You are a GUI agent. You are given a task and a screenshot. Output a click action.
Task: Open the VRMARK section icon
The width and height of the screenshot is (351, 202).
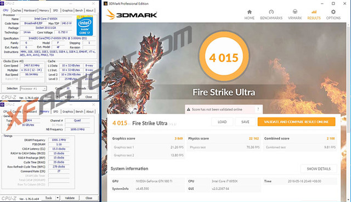pos(295,12)
